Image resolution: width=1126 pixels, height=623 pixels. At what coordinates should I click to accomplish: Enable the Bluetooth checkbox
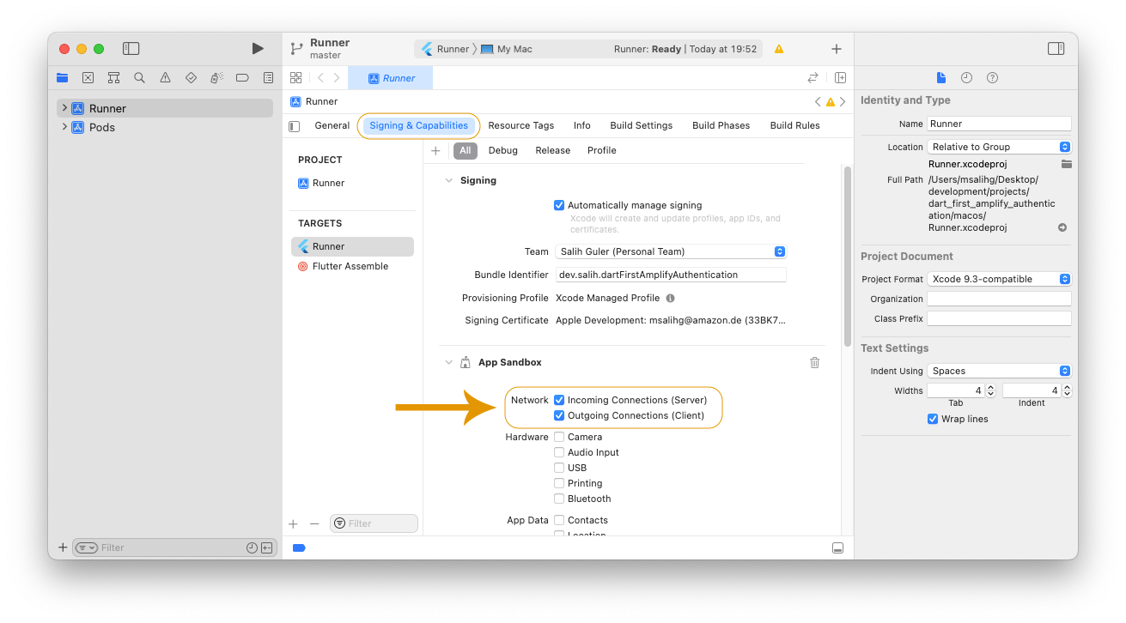[559, 499]
